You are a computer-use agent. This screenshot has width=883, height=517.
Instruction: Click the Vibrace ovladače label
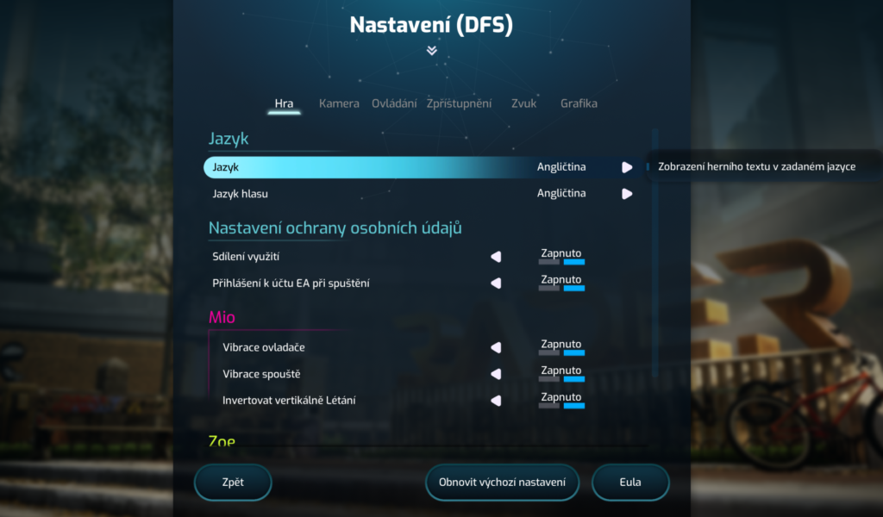(x=264, y=347)
